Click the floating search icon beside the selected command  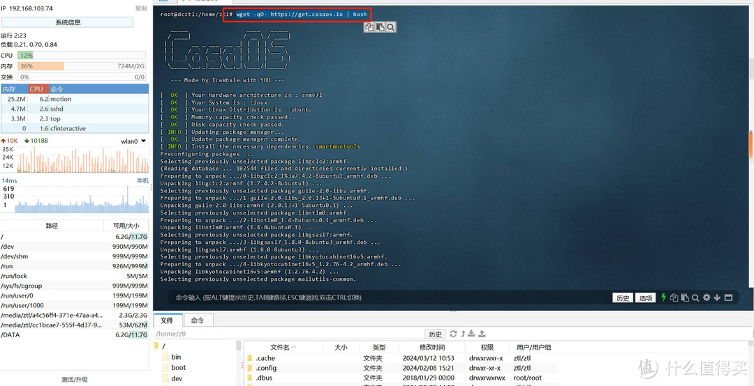pos(390,27)
